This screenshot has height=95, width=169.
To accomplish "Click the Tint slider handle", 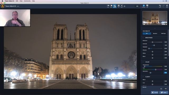I will (156, 70).
